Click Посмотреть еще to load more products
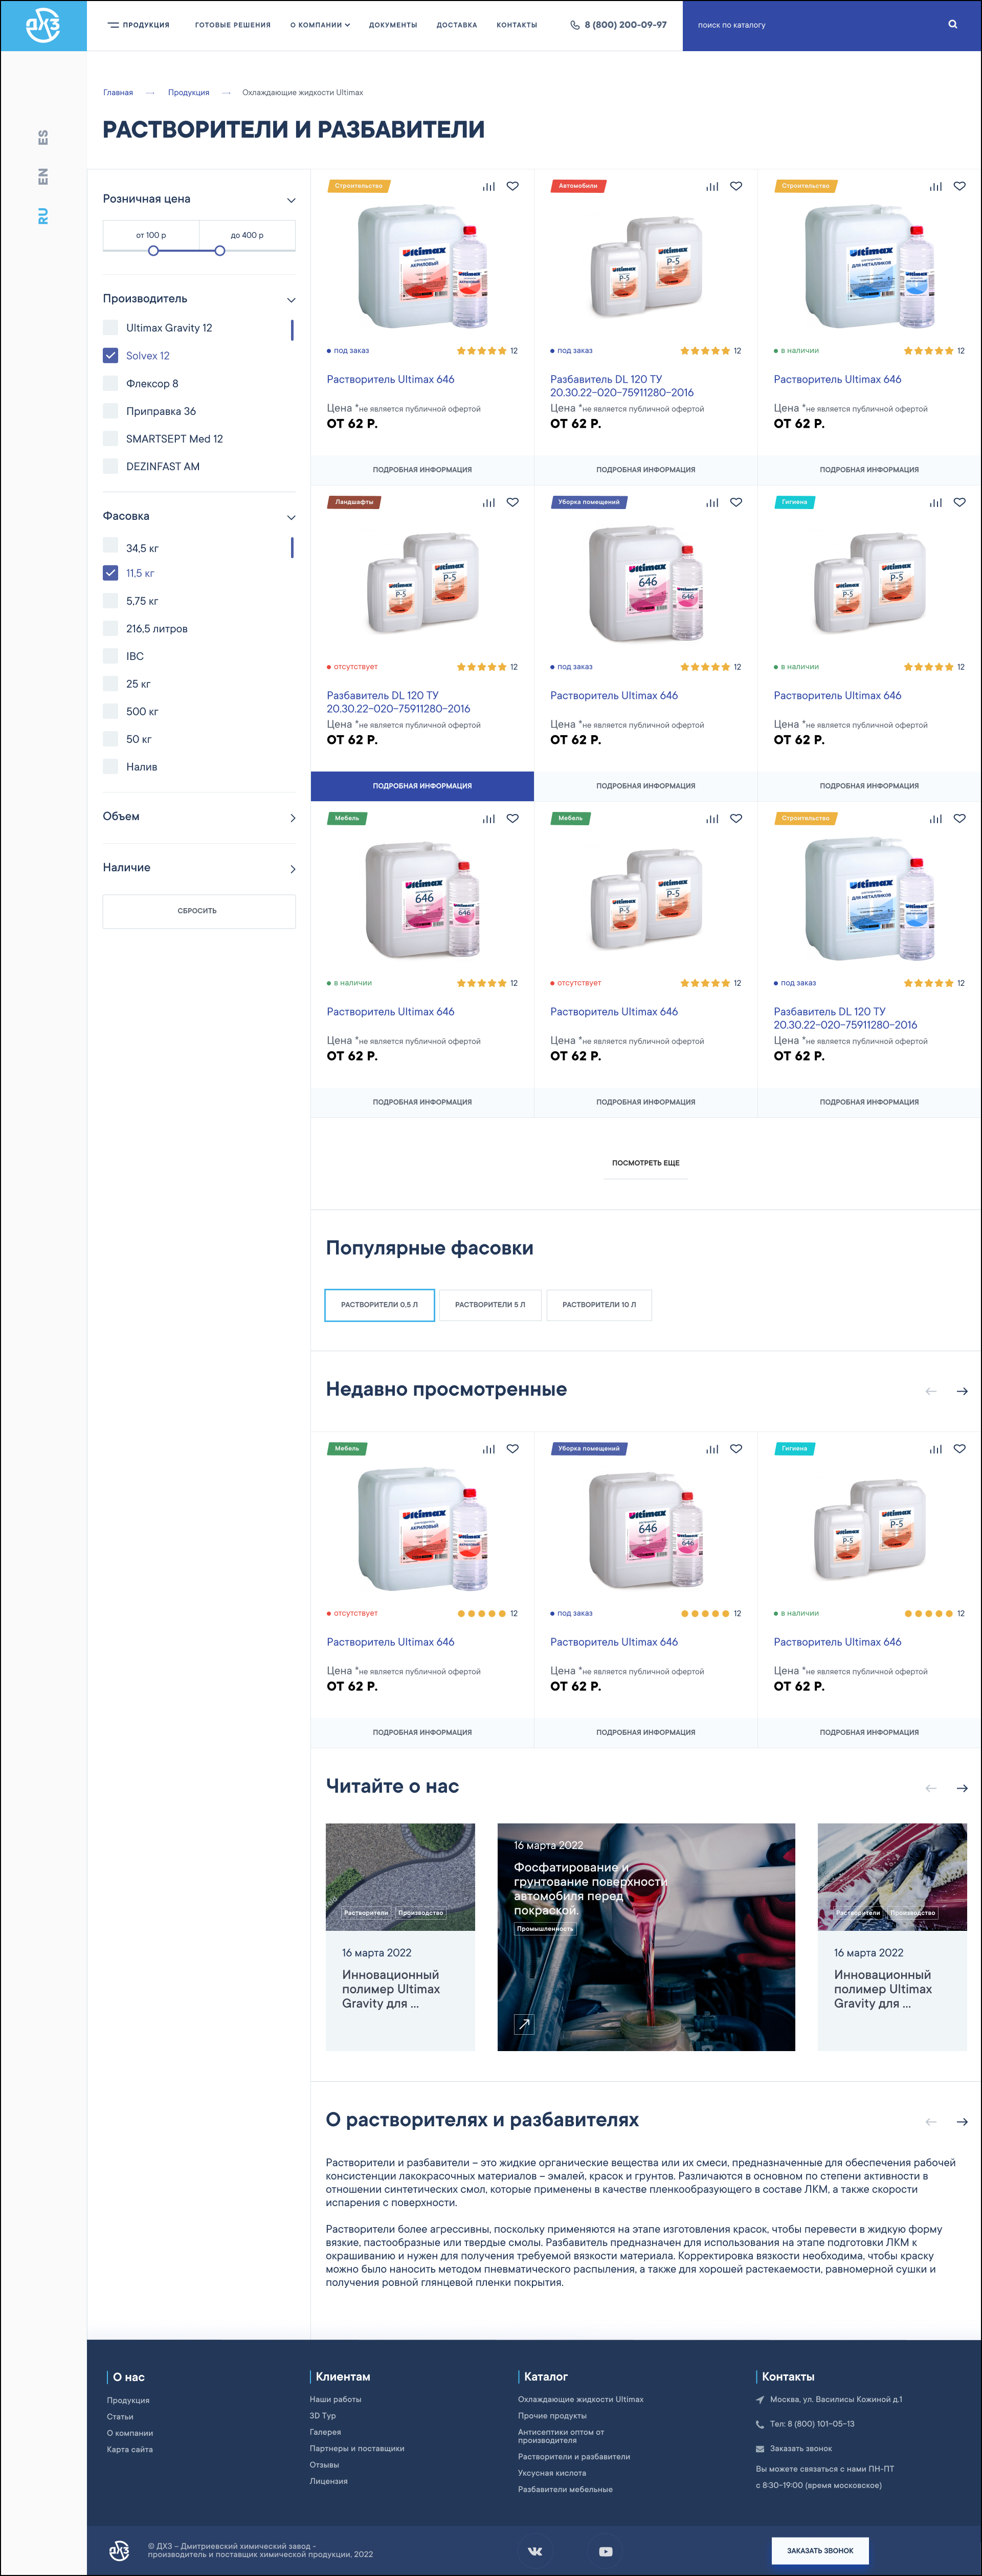The width and height of the screenshot is (982, 2576). click(646, 1163)
